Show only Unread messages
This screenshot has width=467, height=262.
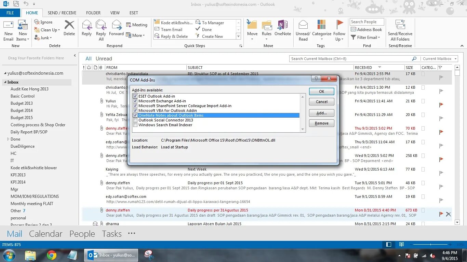104,59
